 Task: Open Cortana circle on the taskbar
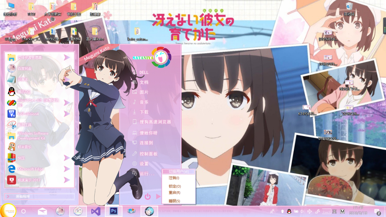pos(24,212)
